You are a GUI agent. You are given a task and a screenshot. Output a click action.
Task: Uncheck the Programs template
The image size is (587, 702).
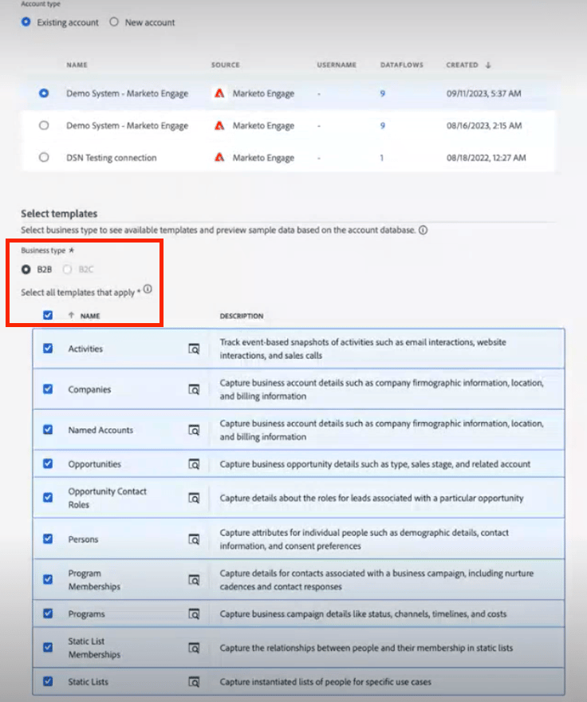[48, 613]
